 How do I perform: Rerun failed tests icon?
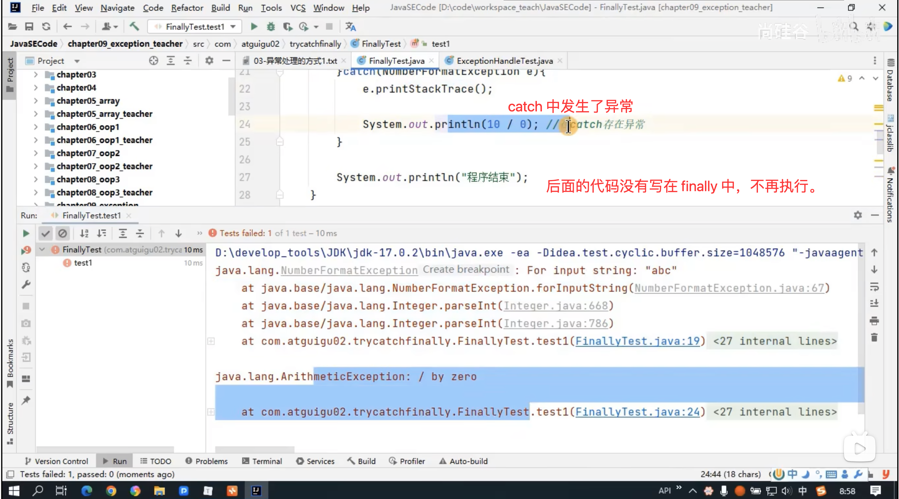pos(26,250)
